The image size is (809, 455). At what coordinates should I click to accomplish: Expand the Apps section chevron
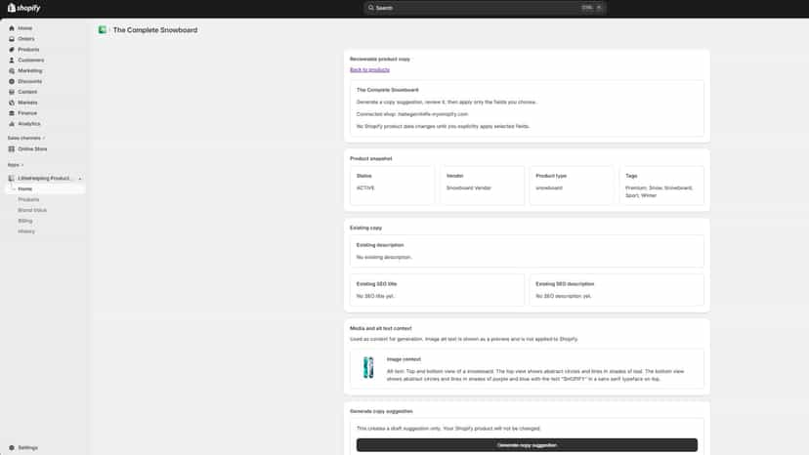pos(22,165)
